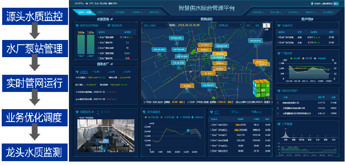This screenshot has width=345, height=165.
Task: Click speaker icon beside 水源湿地 heading
Action: pos(112,19)
